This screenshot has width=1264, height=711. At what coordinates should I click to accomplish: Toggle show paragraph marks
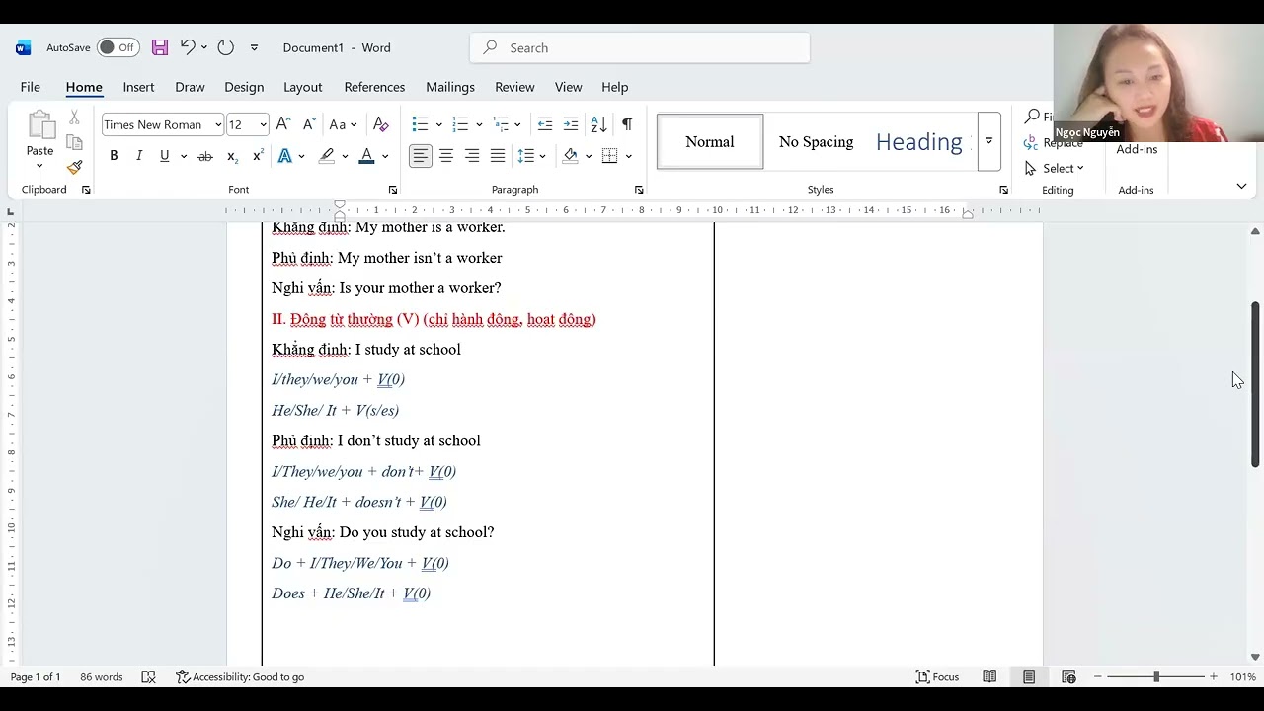point(626,124)
